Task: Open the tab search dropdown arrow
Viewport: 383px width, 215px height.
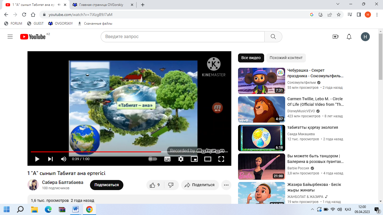Action: (x=338, y=4)
